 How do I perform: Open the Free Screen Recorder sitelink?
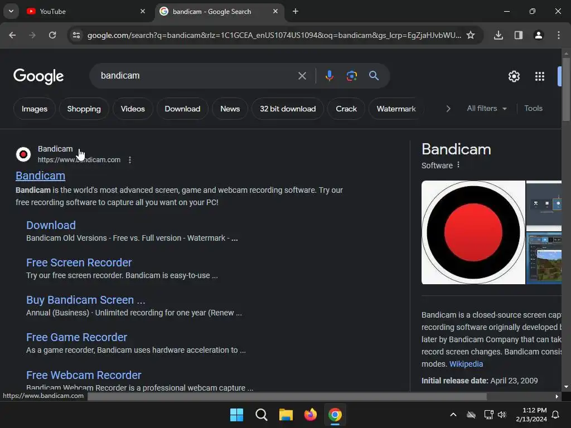click(79, 263)
